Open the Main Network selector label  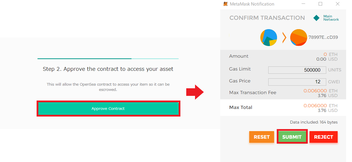coord(331,18)
